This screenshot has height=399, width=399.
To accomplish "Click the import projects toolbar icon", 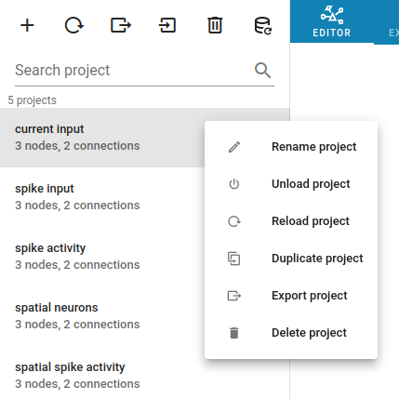I will click(x=167, y=25).
